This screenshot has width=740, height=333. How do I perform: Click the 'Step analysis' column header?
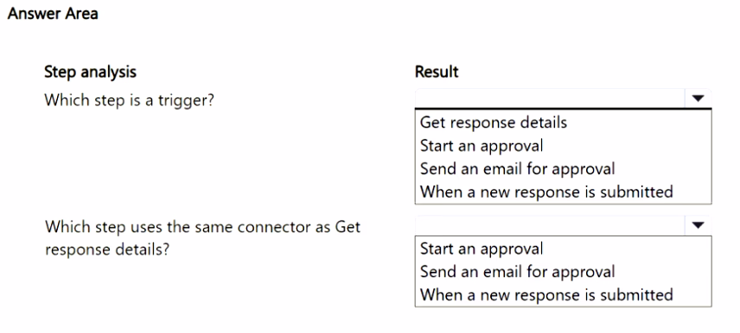(90, 72)
